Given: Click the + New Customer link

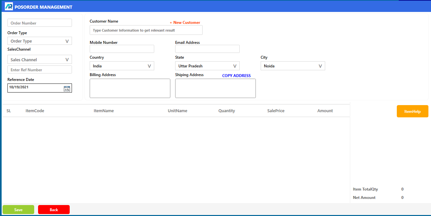Looking at the screenshot, I should (x=185, y=23).
